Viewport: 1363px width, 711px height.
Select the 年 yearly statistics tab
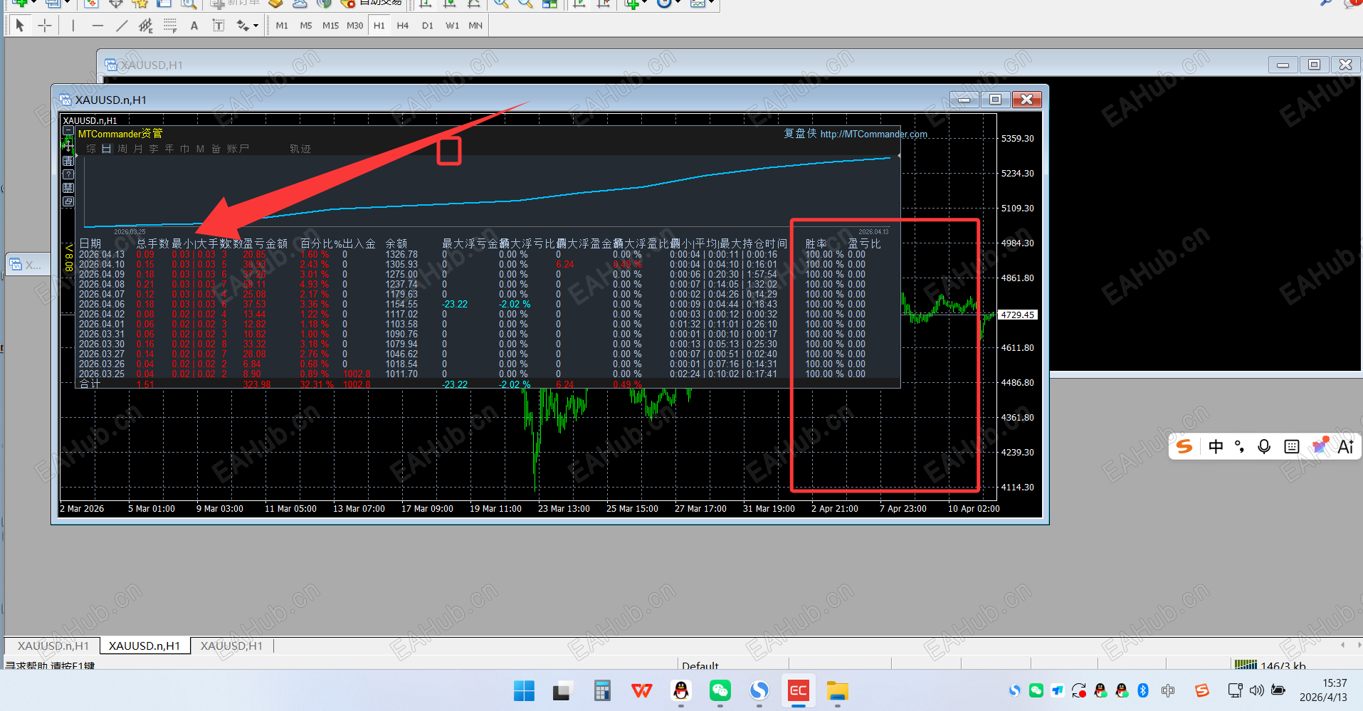click(169, 149)
